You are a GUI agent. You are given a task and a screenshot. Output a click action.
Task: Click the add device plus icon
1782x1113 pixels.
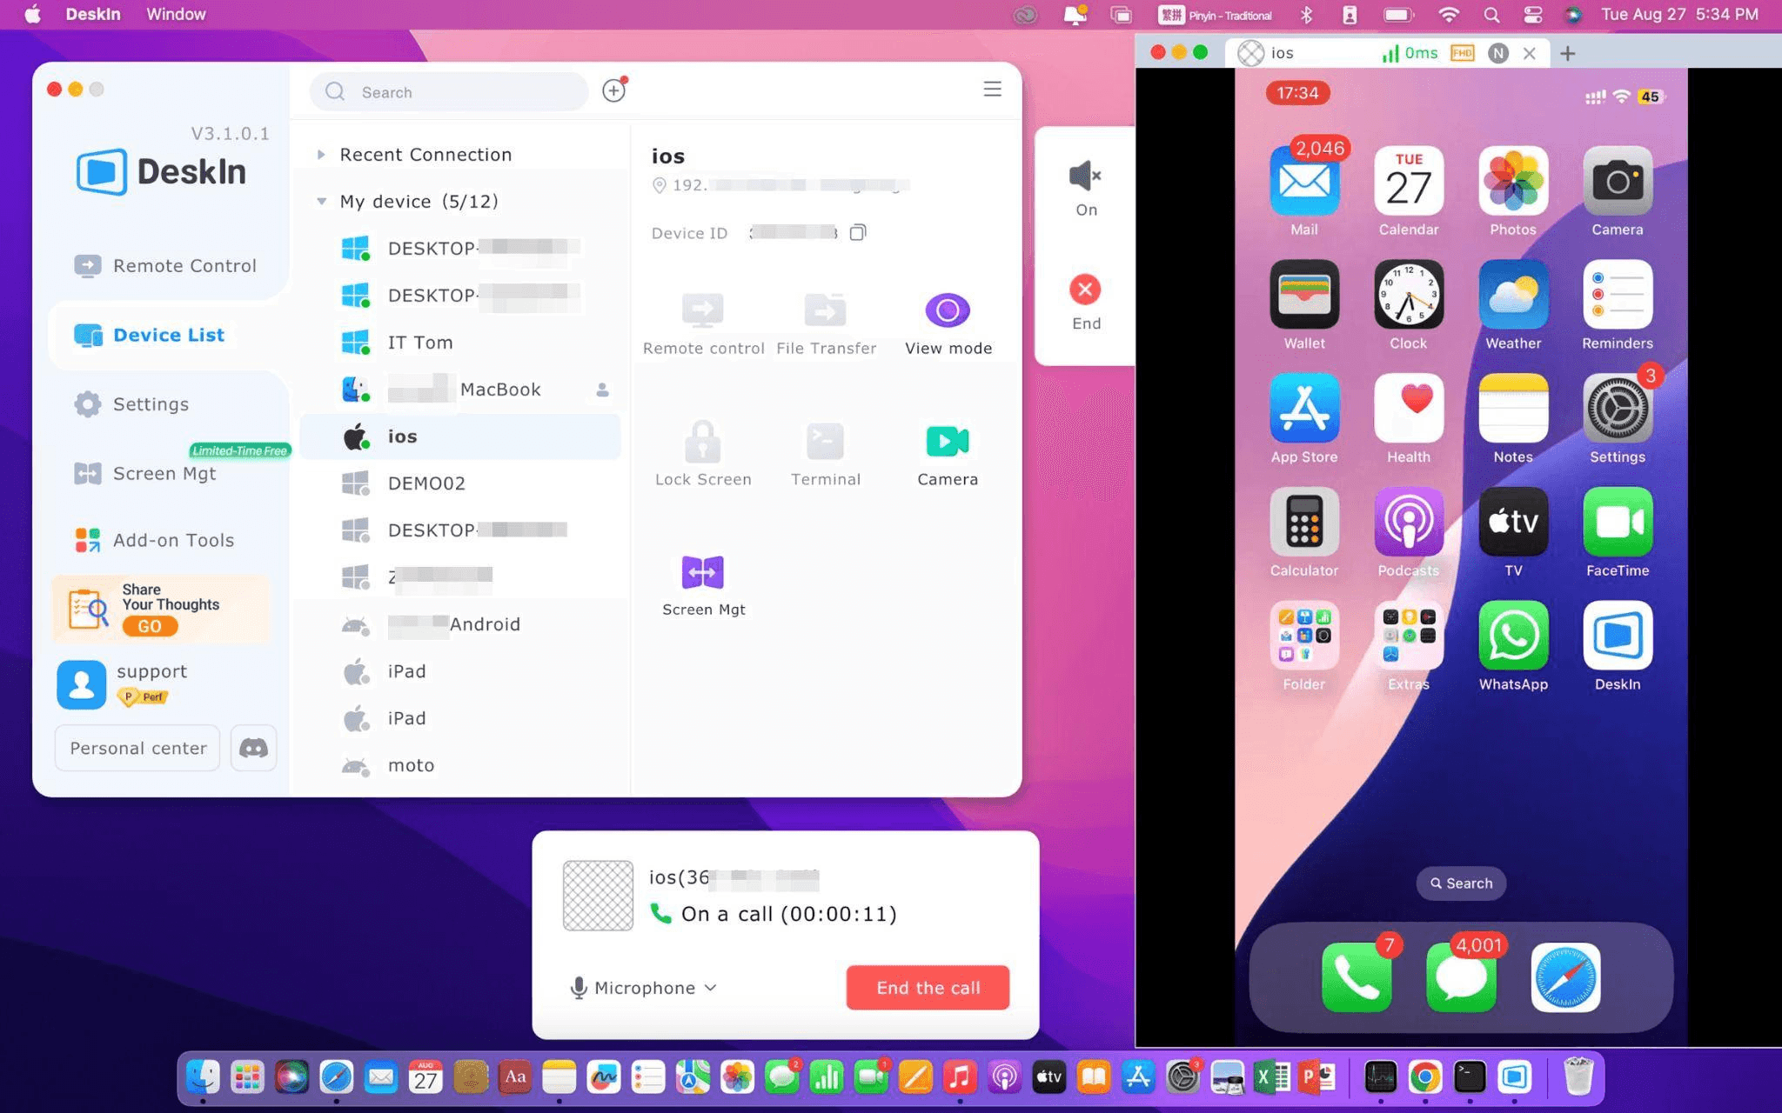pyautogui.click(x=614, y=90)
